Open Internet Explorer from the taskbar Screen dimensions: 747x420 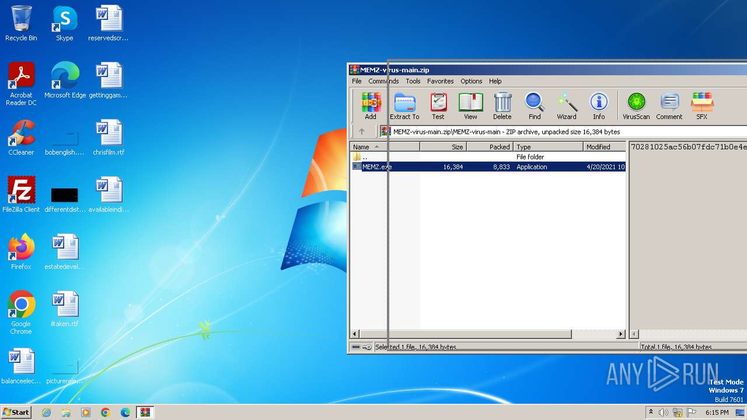[47, 412]
